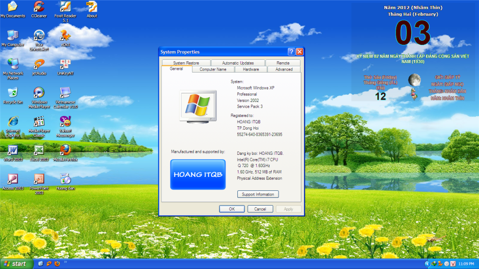
Task: Click Internet Download Manager tray icon
Action: click(434, 263)
